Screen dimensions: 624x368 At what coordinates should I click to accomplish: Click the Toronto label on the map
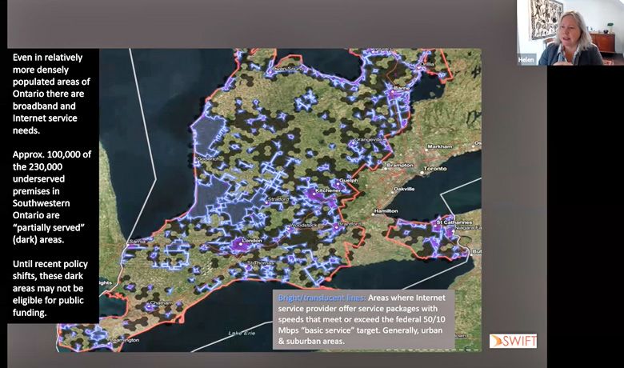[435, 169]
